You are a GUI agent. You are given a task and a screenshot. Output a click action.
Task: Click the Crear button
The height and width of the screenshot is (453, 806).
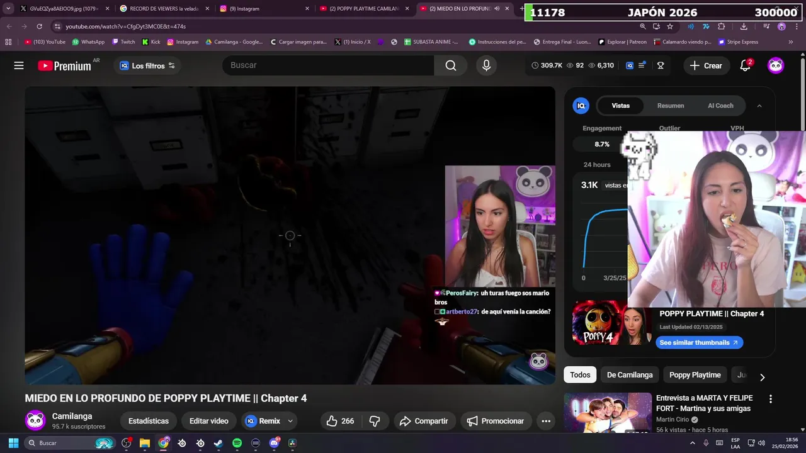pyautogui.click(x=706, y=65)
